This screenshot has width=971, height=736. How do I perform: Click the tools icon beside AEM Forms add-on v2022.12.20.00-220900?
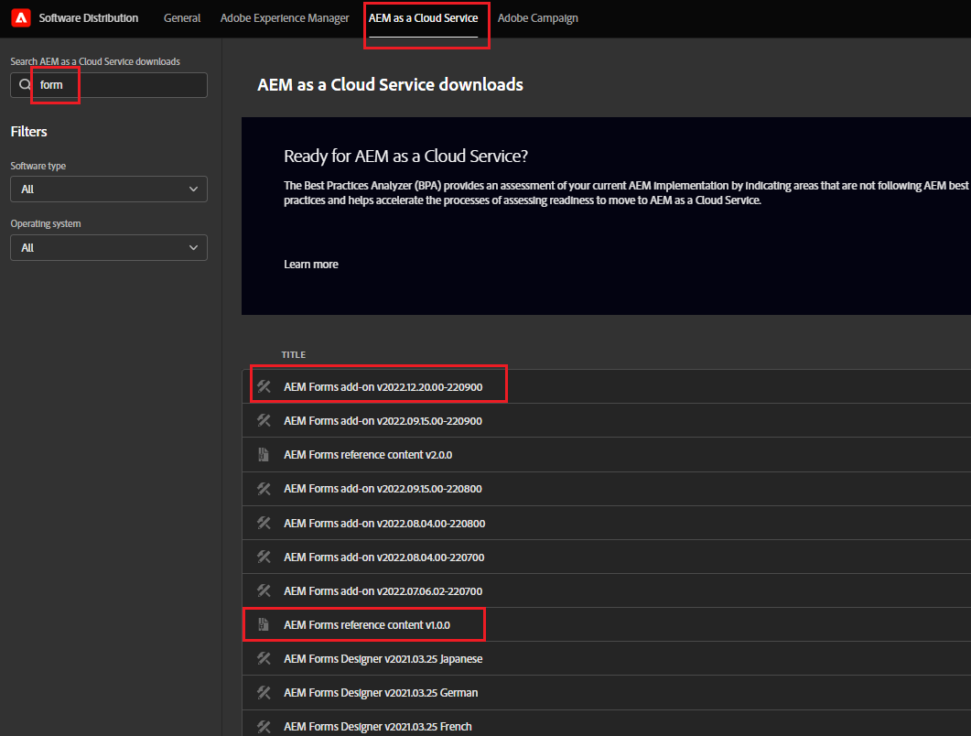click(264, 386)
